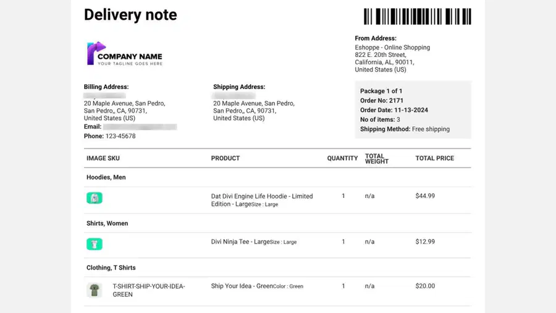556x313 pixels.
Task: Click the company logo arrow icon
Action: (x=96, y=53)
